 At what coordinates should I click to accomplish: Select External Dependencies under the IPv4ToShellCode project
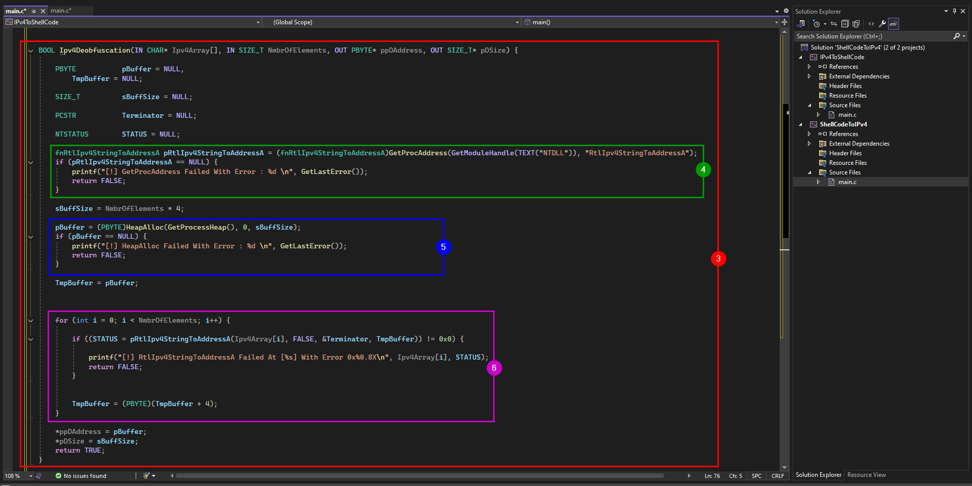859,76
